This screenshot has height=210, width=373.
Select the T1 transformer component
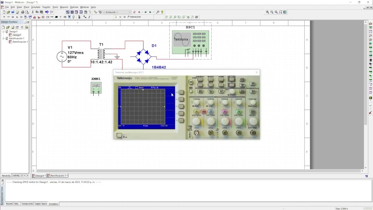[x=101, y=54]
